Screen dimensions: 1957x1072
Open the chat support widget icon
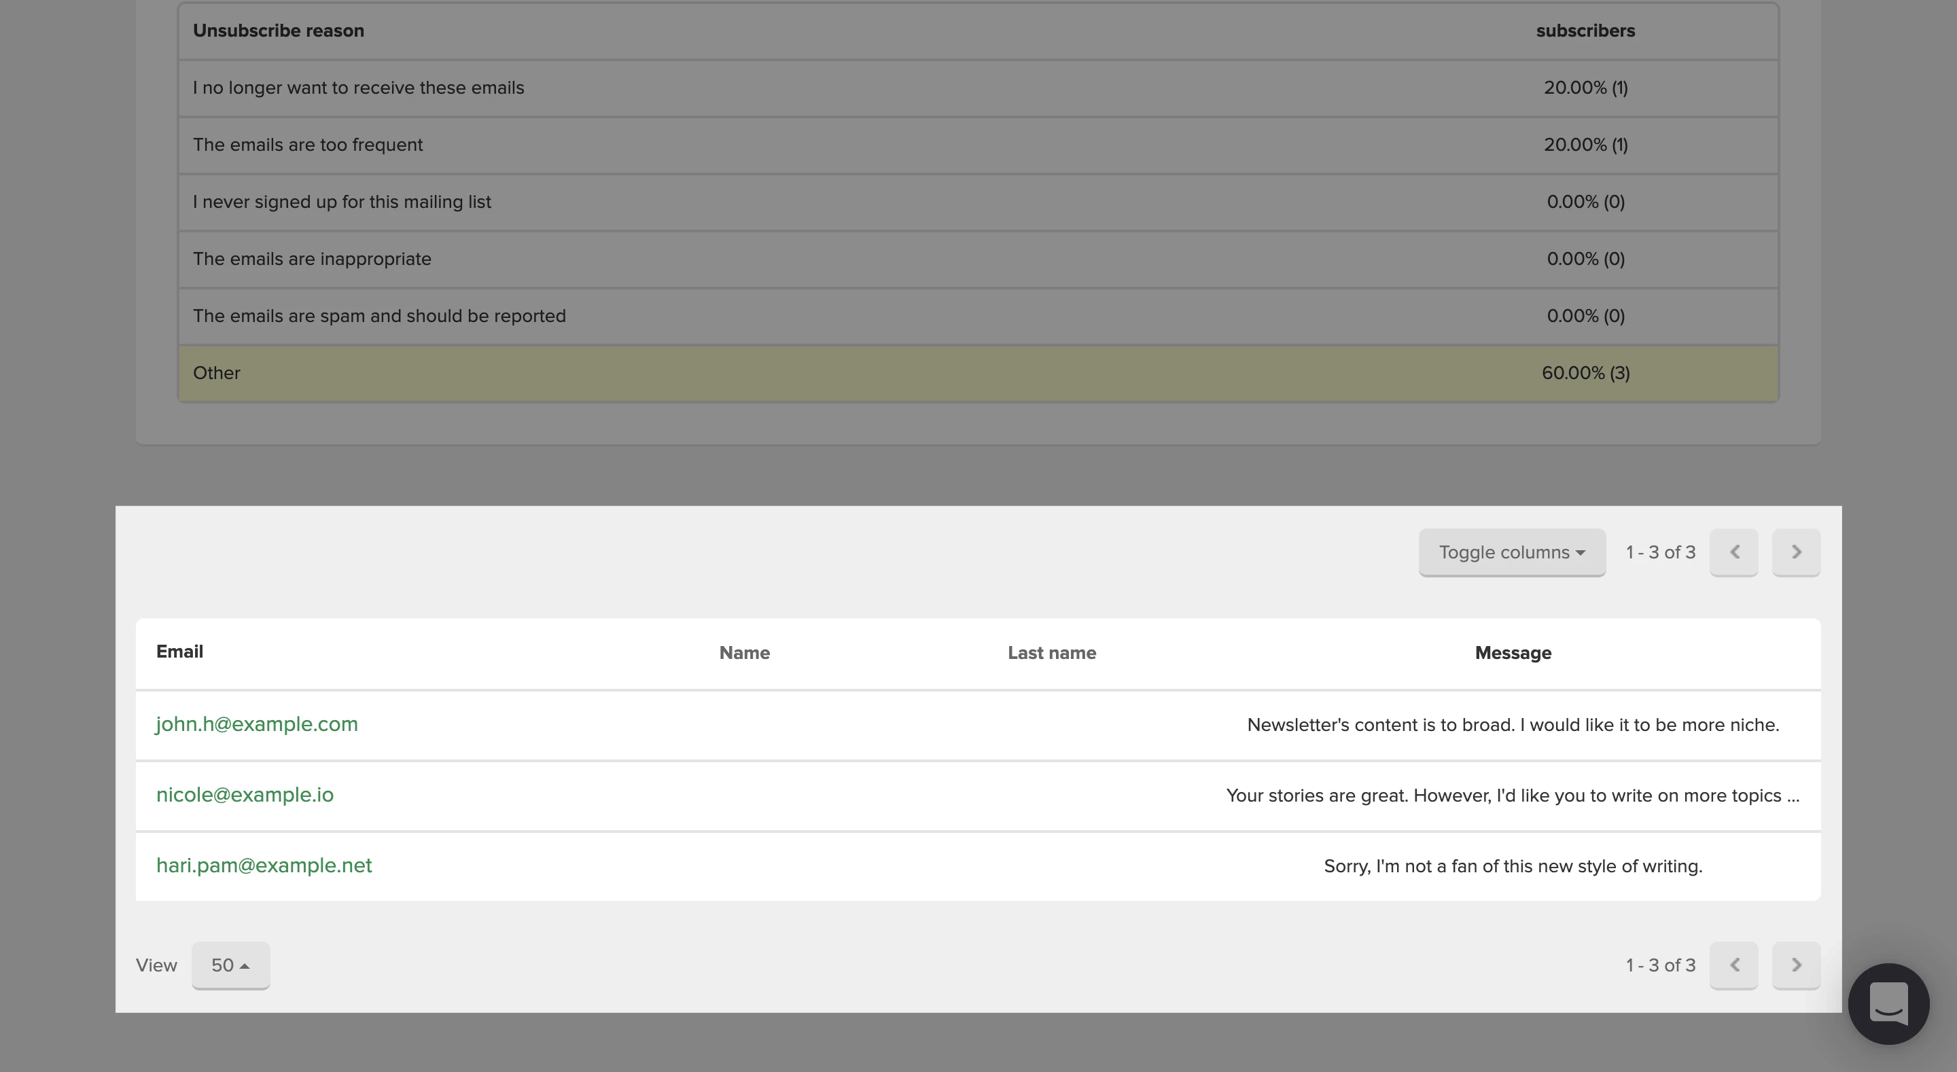pos(1888,1003)
